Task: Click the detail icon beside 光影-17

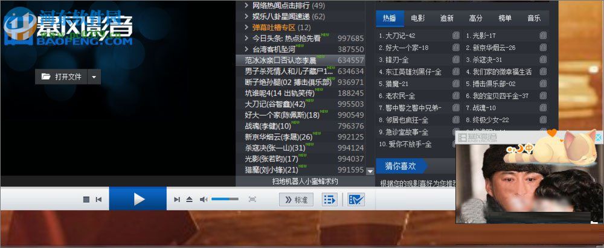Action: tap(543, 36)
